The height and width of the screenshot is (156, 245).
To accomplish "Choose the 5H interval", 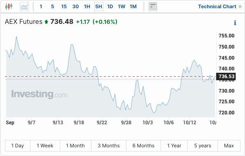I will pos(99,7).
